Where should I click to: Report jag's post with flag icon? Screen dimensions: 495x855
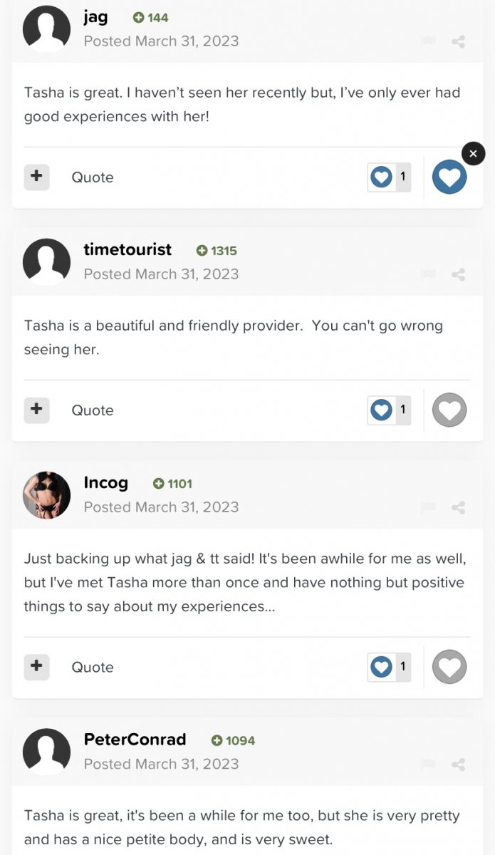(x=428, y=41)
